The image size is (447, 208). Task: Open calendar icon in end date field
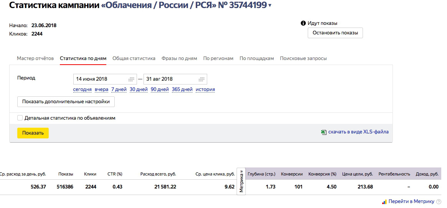pos(201,79)
